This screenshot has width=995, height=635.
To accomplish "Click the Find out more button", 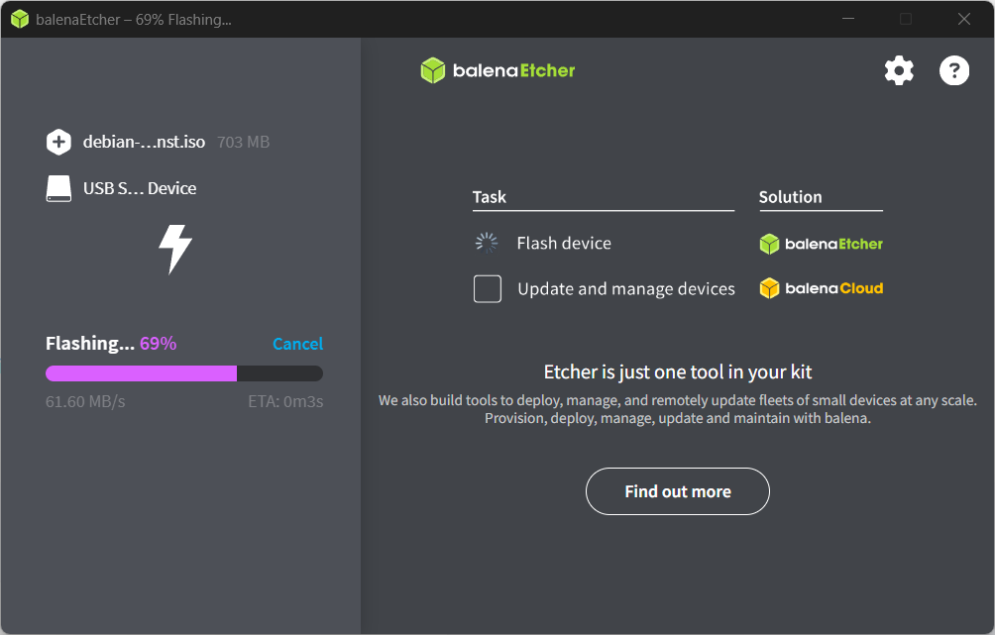I will click(677, 491).
